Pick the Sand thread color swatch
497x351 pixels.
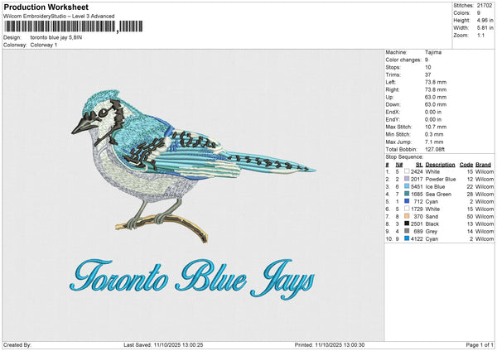click(x=407, y=216)
